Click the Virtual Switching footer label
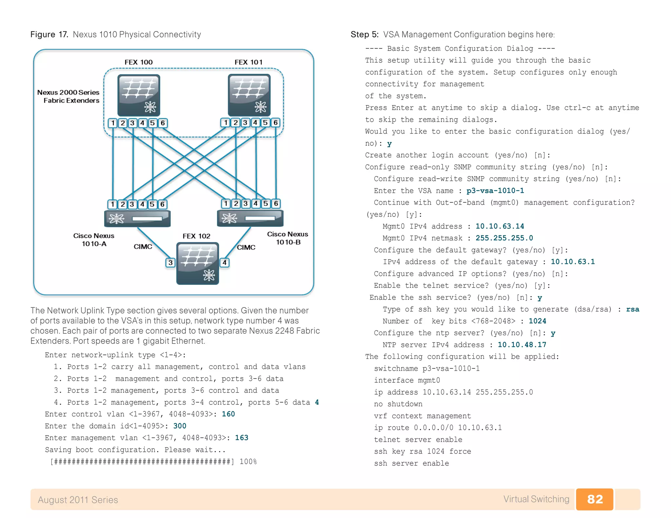The image size is (671, 518). pyautogui.click(x=536, y=499)
